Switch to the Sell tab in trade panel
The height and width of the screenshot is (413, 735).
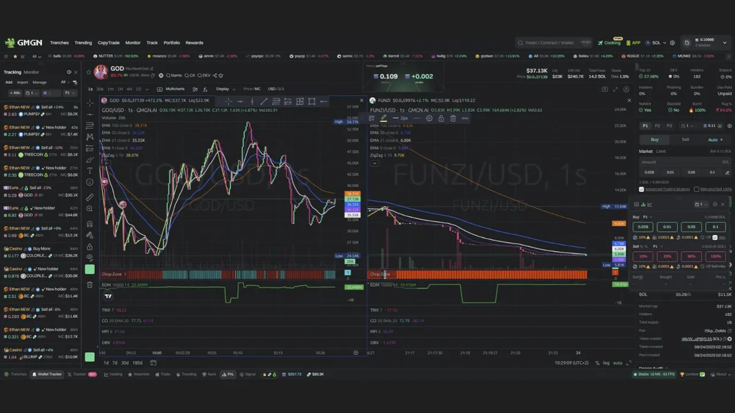tap(685, 139)
